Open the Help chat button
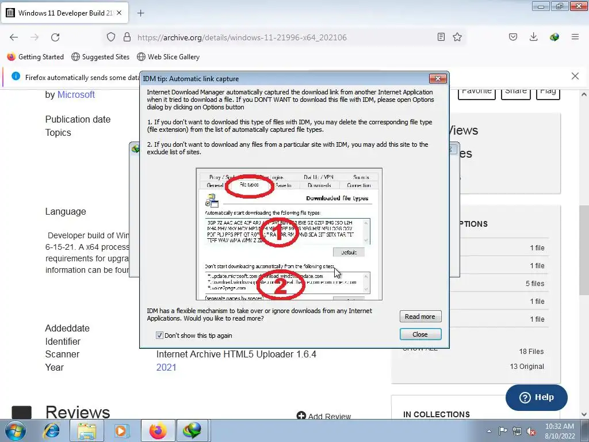Screen dimensions: 589x442 point(537,397)
